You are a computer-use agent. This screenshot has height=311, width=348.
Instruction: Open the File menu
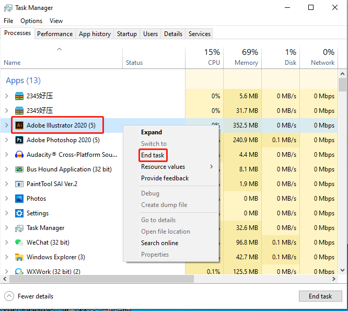(x=8, y=21)
